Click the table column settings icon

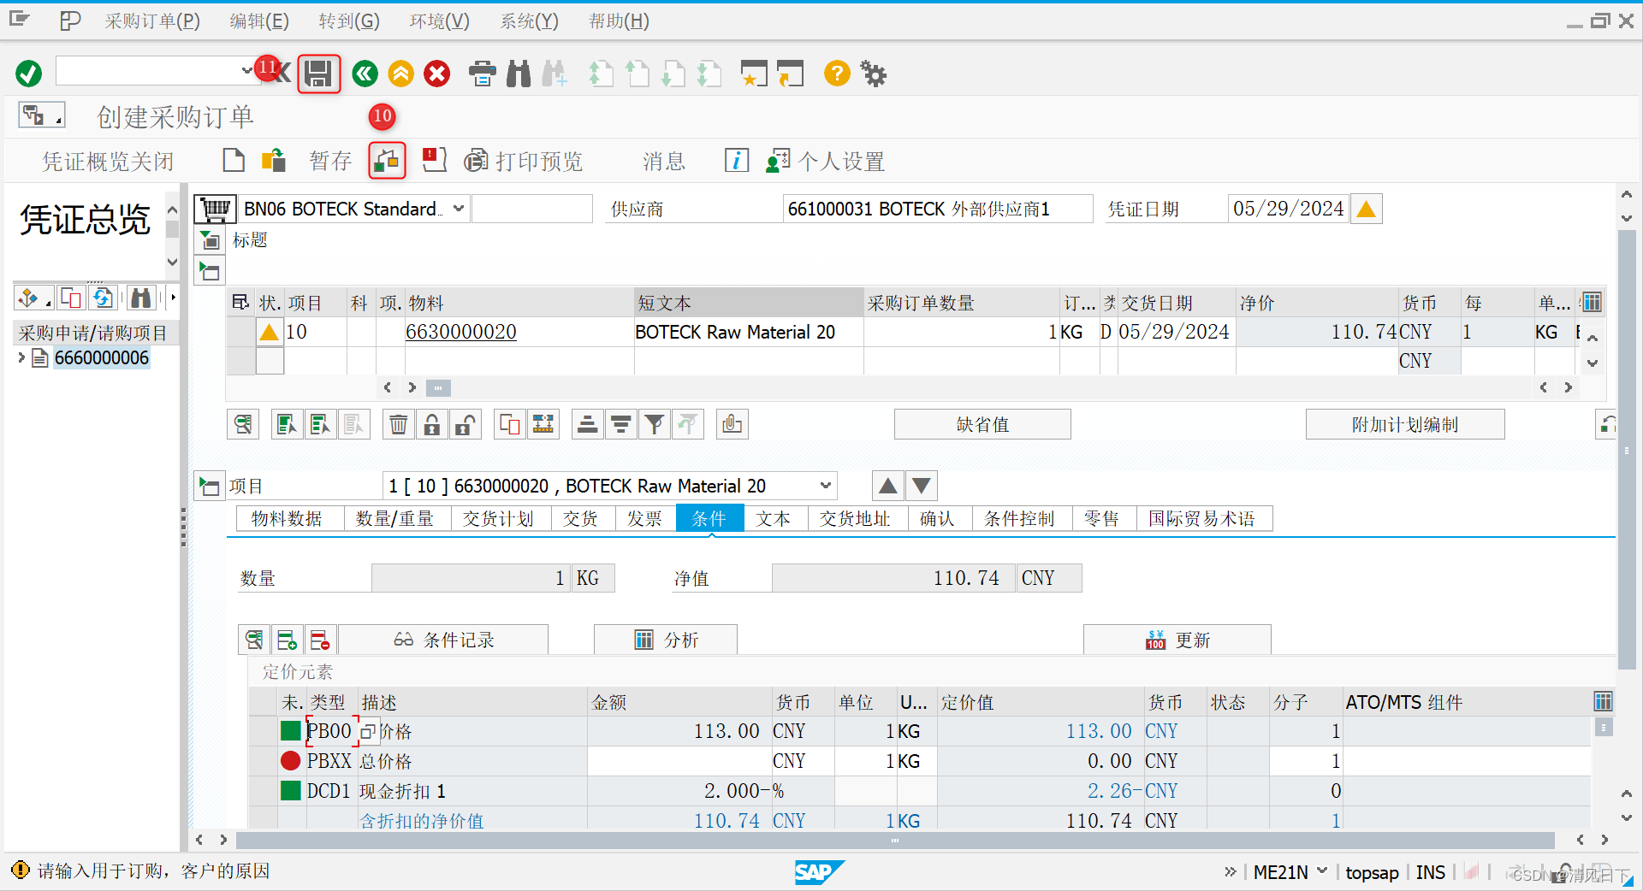1592,302
